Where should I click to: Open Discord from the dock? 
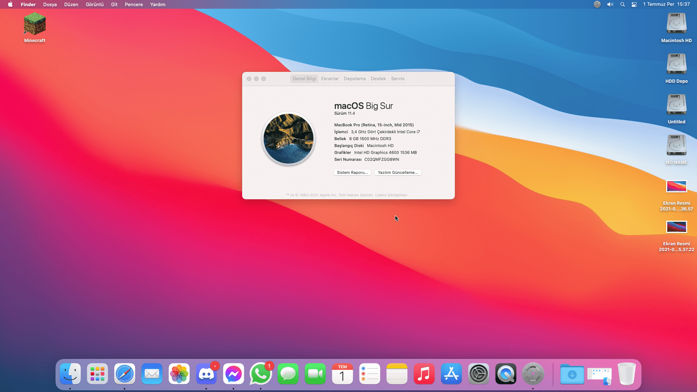(x=206, y=374)
